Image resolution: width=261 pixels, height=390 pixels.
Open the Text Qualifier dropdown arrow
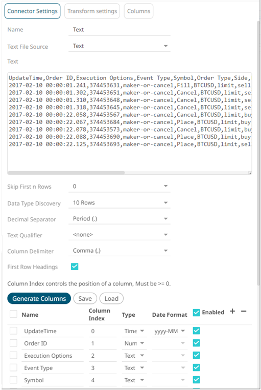[x=165, y=235]
